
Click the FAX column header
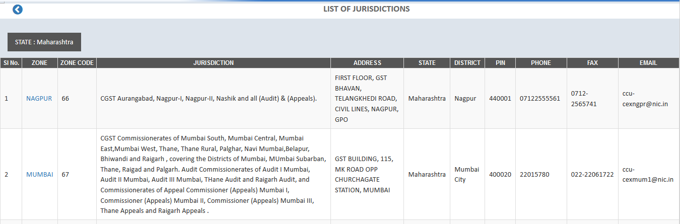pyautogui.click(x=592, y=63)
